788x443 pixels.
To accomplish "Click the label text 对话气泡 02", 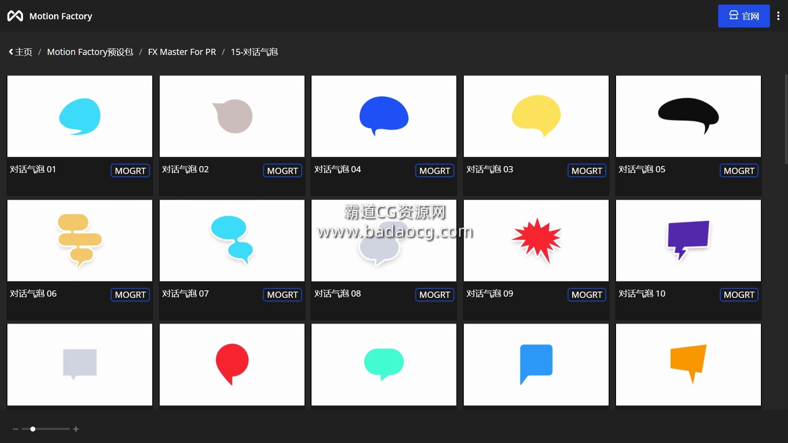I will (185, 169).
